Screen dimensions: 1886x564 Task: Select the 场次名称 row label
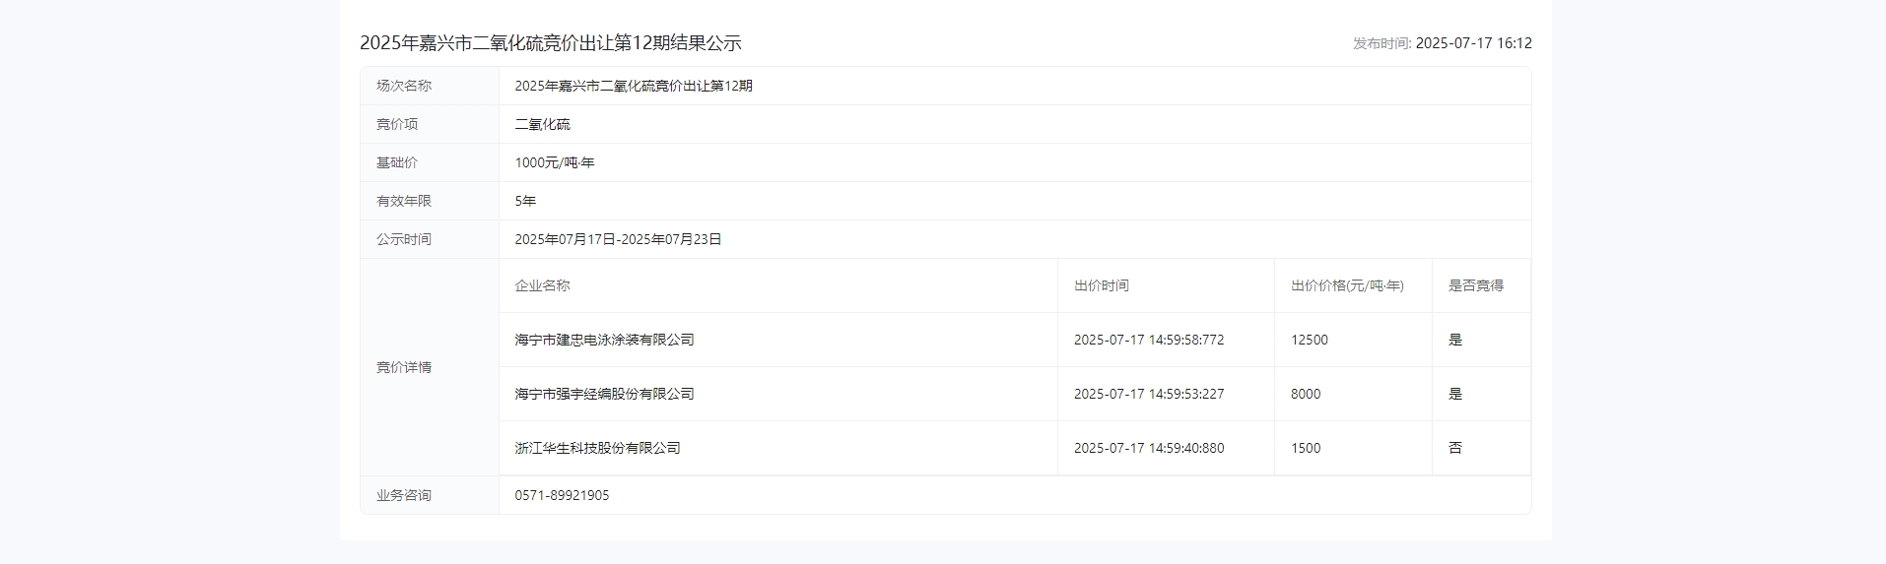pyautogui.click(x=404, y=86)
